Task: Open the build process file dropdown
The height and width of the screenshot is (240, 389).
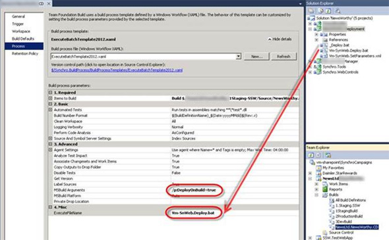Action: click(x=239, y=56)
